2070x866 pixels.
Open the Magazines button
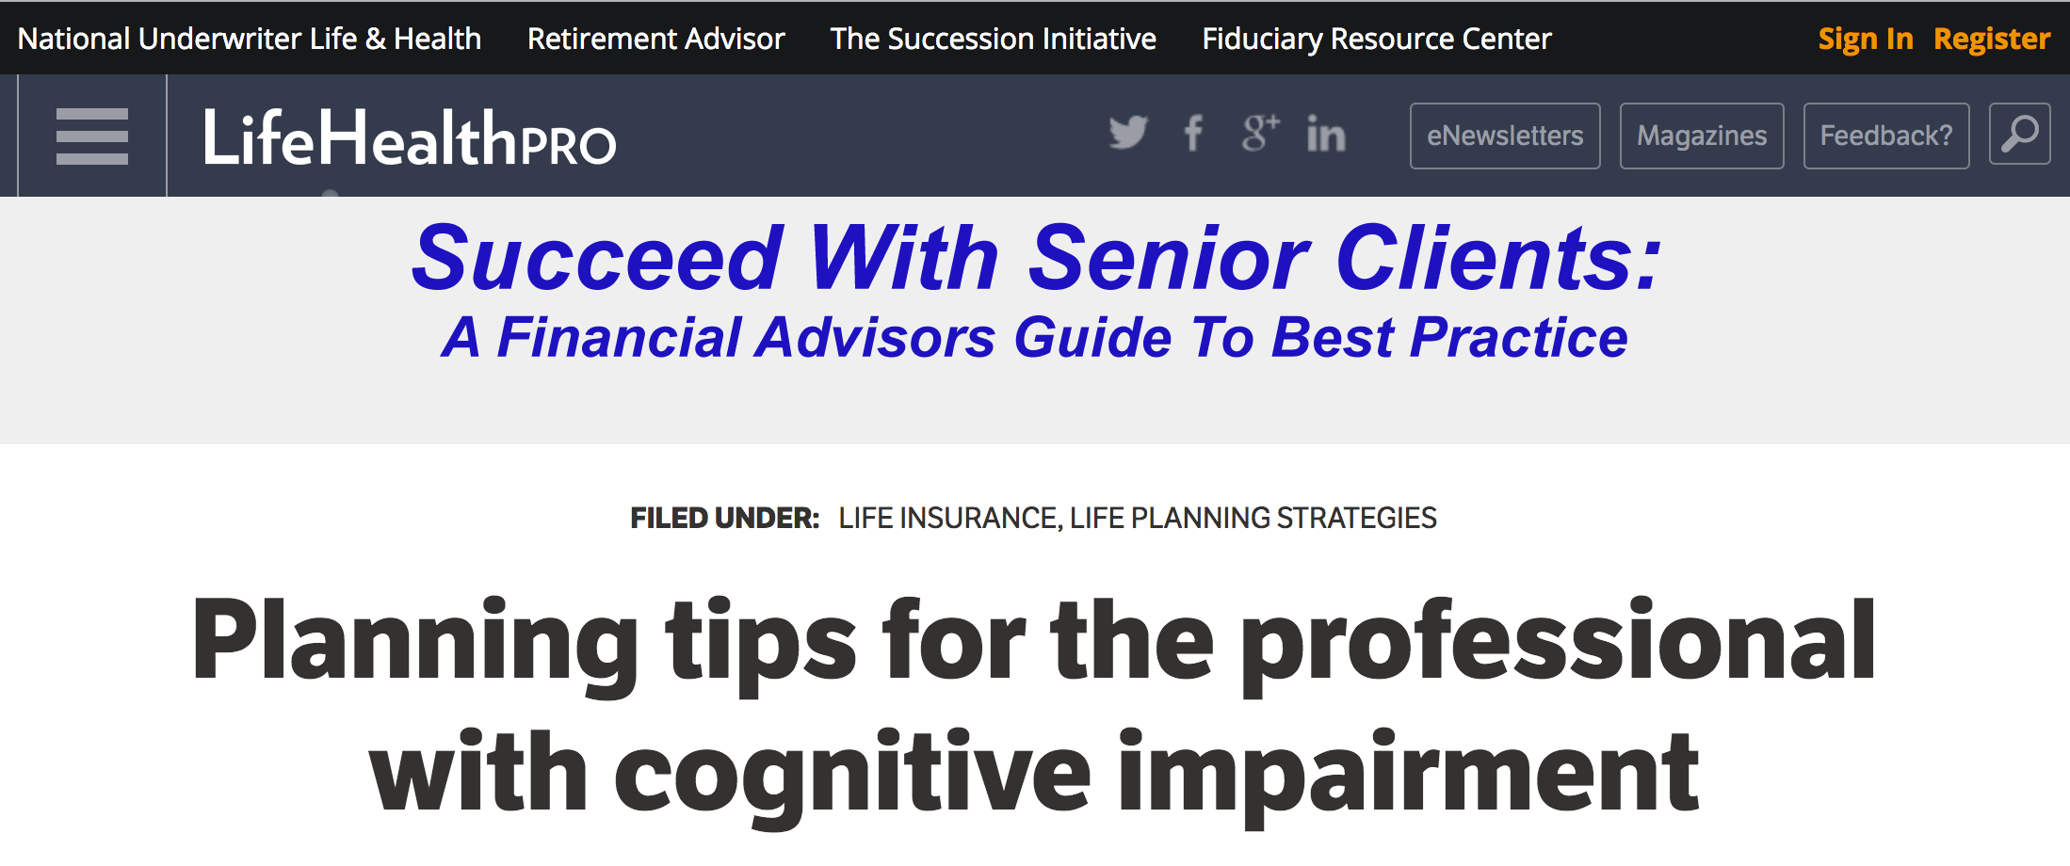(x=1702, y=136)
